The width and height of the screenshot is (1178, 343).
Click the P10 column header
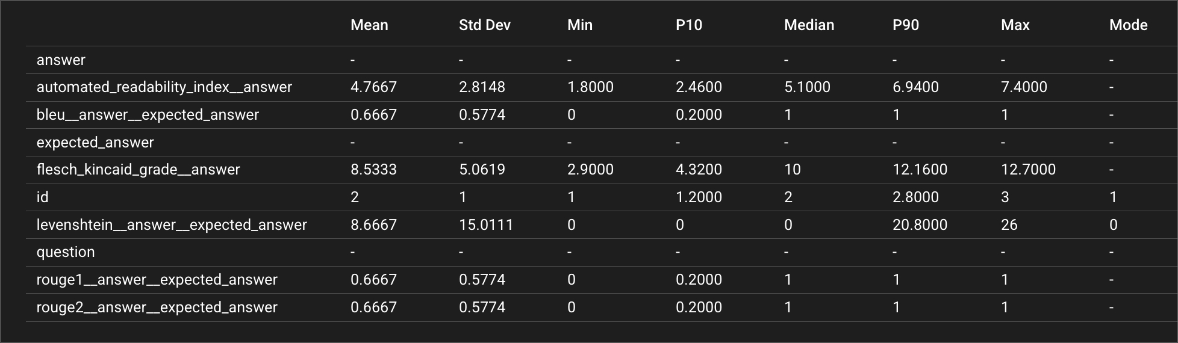pyautogui.click(x=688, y=25)
